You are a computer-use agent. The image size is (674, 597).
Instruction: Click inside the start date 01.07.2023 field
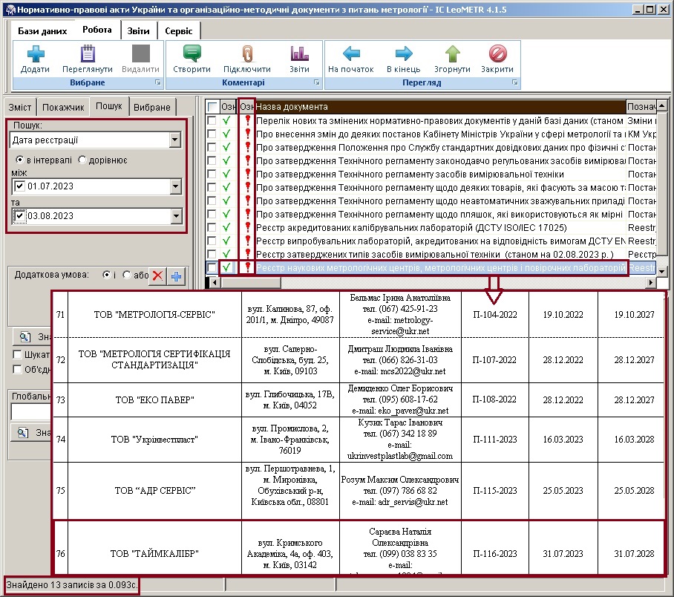(x=98, y=186)
